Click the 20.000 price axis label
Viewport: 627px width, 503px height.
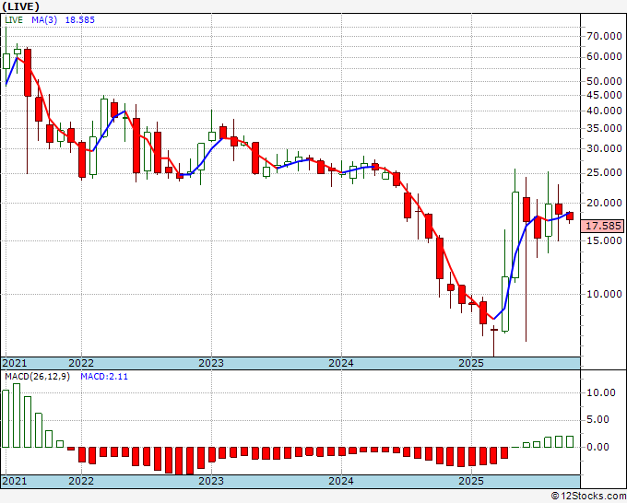pyautogui.click(x=604, y=203)
